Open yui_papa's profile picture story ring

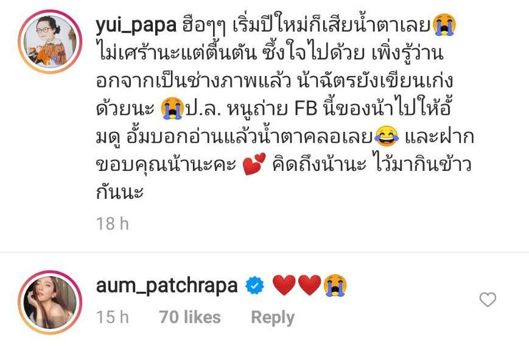click(x=50, y=41)
